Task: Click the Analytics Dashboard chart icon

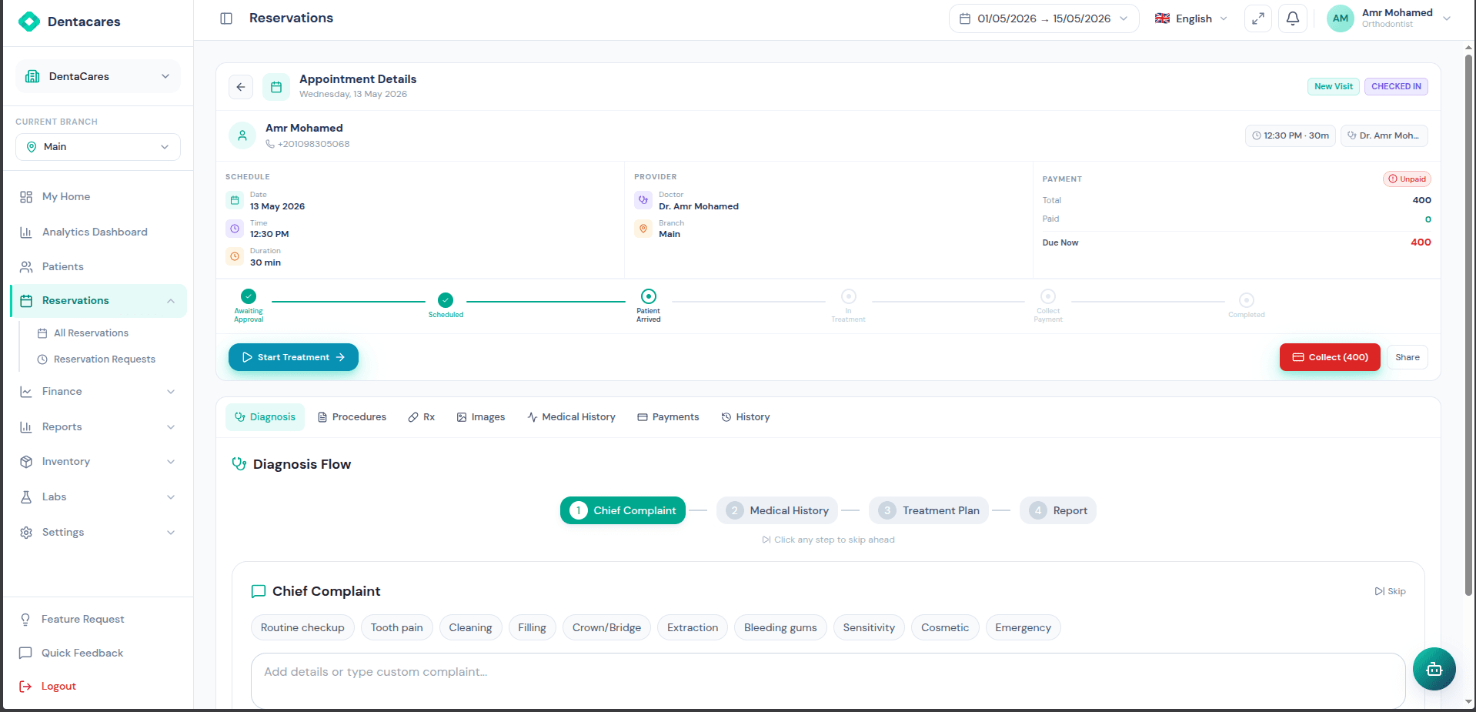Action: tap(26, 232)
